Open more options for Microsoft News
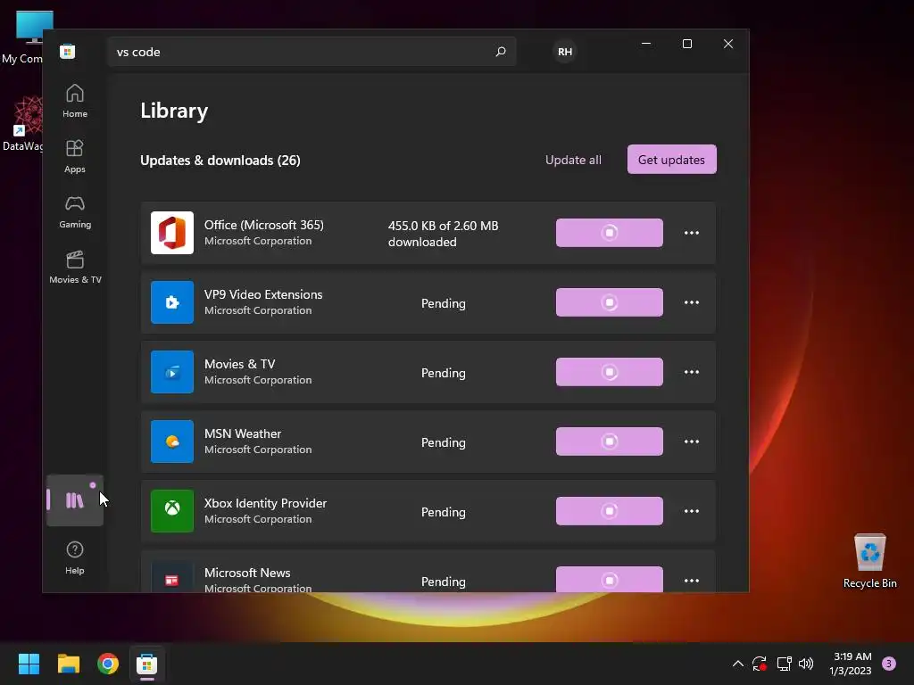 692,580
